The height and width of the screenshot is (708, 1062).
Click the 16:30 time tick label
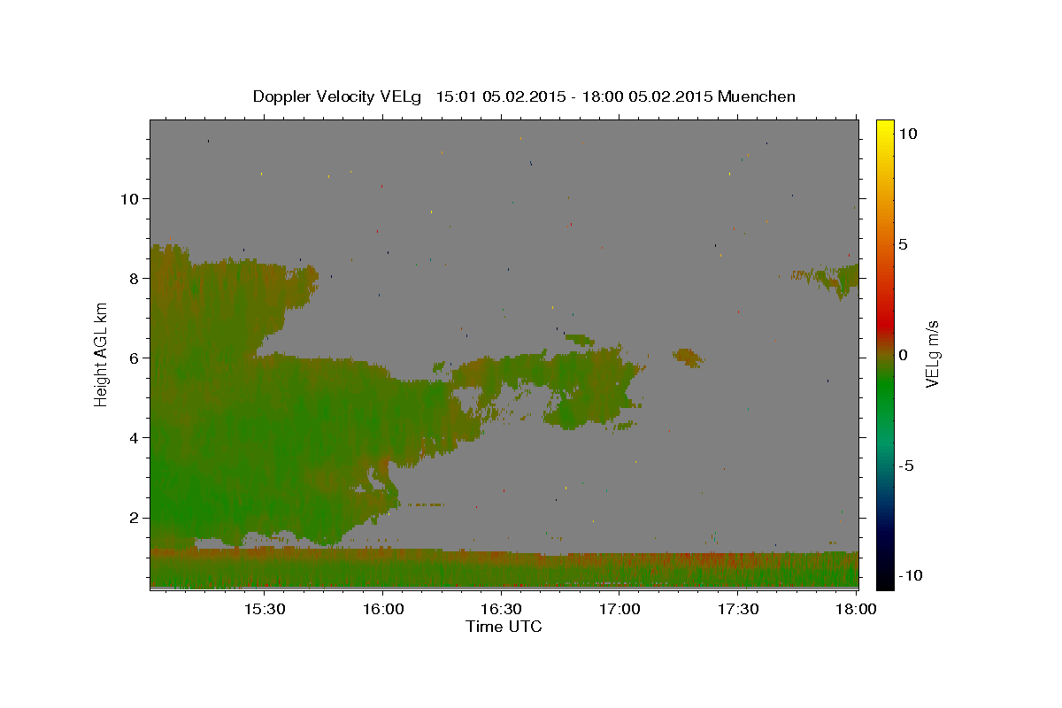pyautogui.click(x=501, y=609)
